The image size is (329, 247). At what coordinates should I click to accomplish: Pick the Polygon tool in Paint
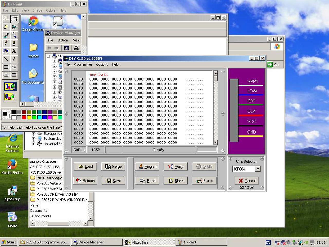(14, 67)
